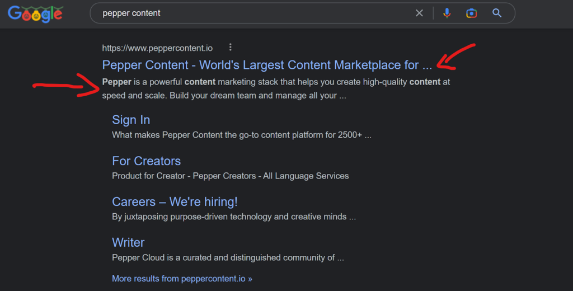
Task: Open the 'Careers – We're hiring!' sitelink
Action: (x=175, y=201)
